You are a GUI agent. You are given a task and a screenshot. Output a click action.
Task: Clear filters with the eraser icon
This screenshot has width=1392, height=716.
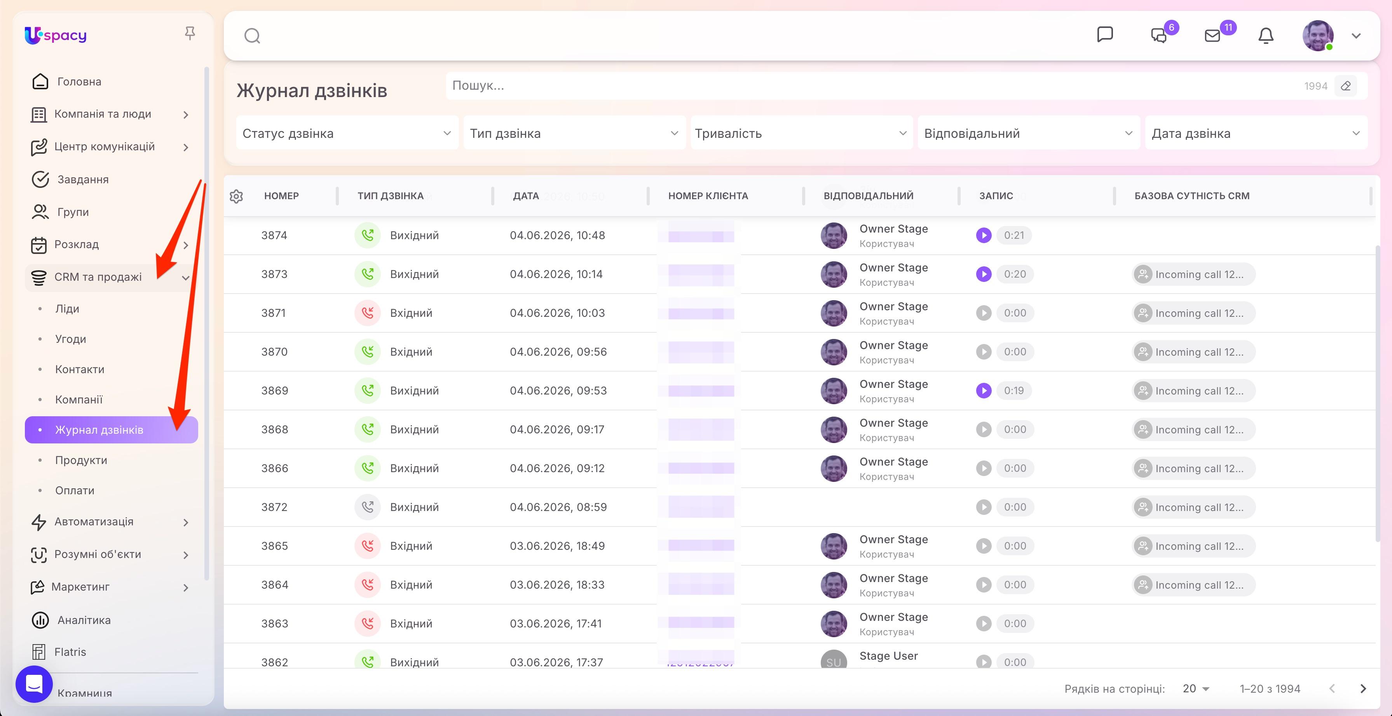pyautogui.click(x=1346, y=86)
